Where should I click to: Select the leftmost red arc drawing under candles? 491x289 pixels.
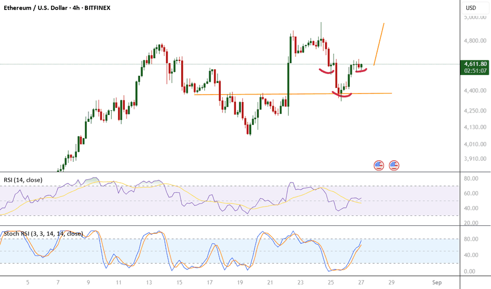326,70
